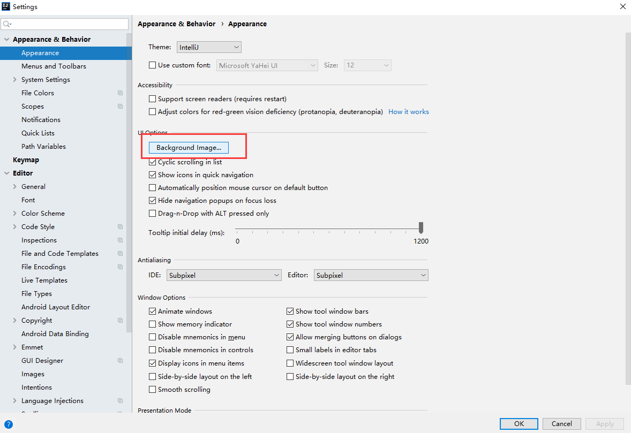This screenshot has height=433, width=631.
Task: Enable Show memory indicator
Action: tap(153, 324)
